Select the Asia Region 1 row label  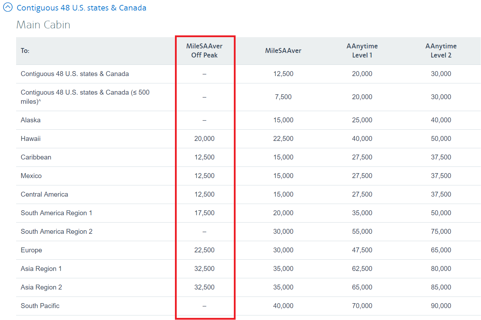(x=41, y=269)
